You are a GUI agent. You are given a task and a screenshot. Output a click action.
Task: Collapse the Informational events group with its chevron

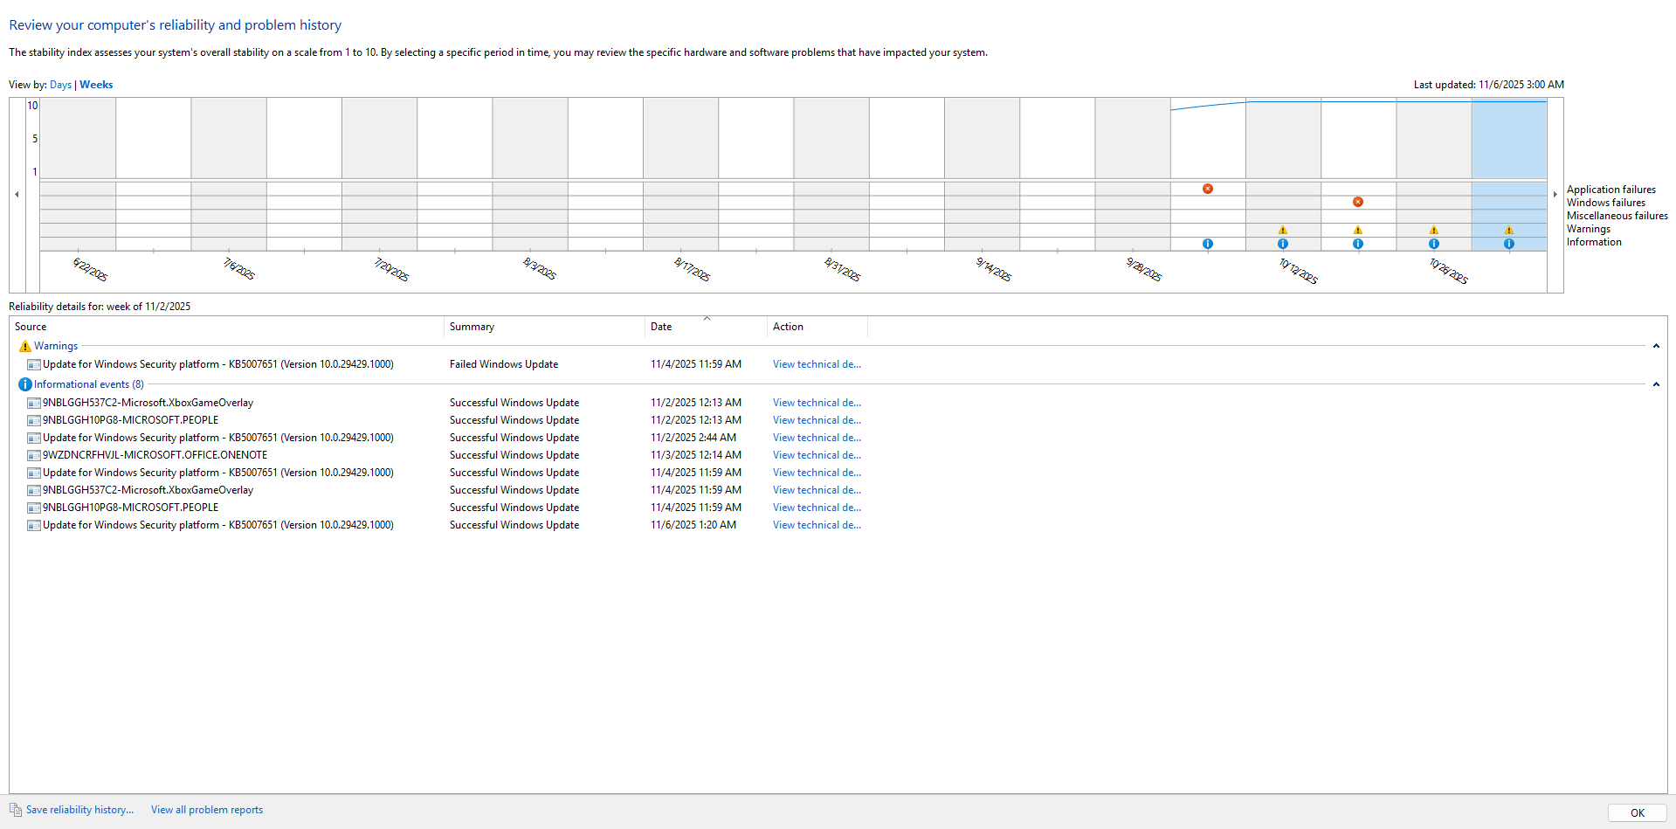pos(1656,384)
